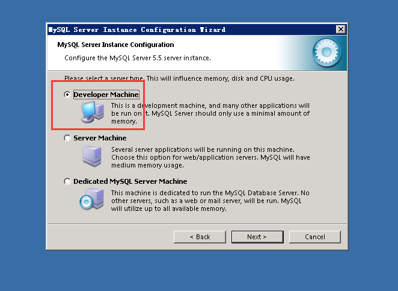Choose the Server Machine radio button

67,138
